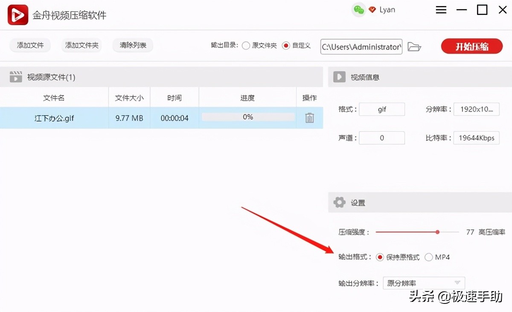512x312 pixels.
Task: Choose 保持原格式 as output format
Action: [379, 257]
